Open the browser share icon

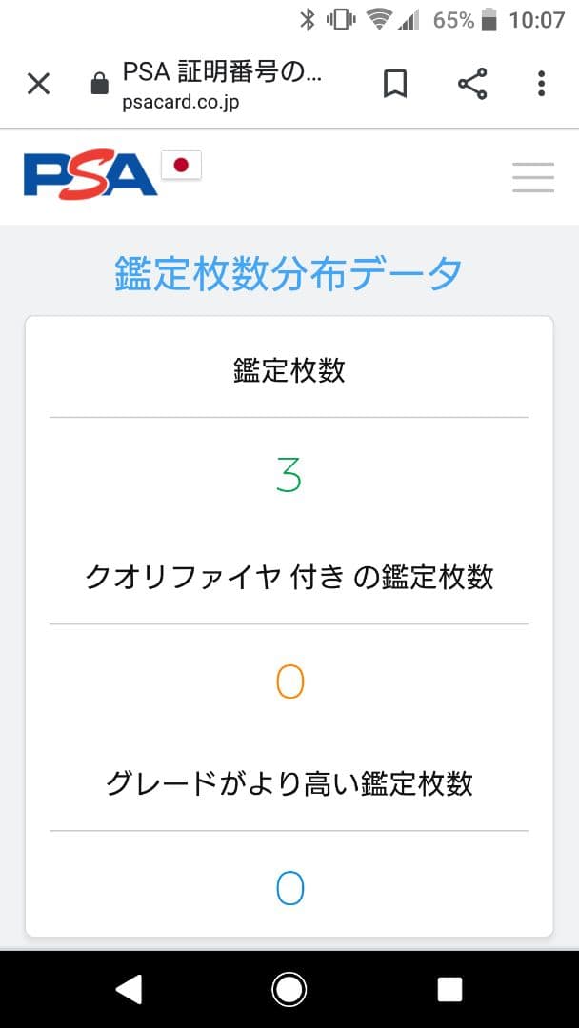click(472, 84)
